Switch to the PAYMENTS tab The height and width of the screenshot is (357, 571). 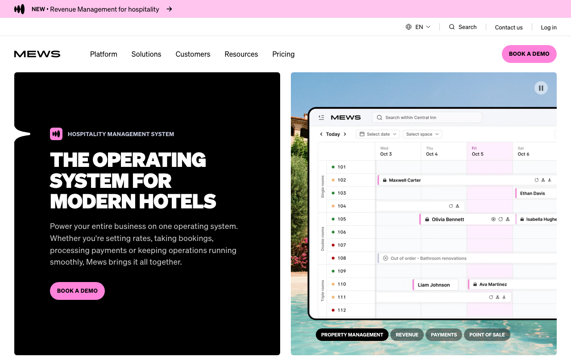coord(444,335)
